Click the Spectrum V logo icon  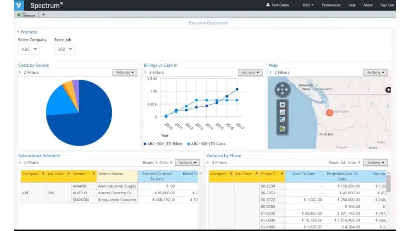pos(19,5)
